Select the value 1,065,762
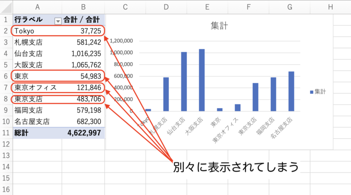351x195 pixels. 86,65
